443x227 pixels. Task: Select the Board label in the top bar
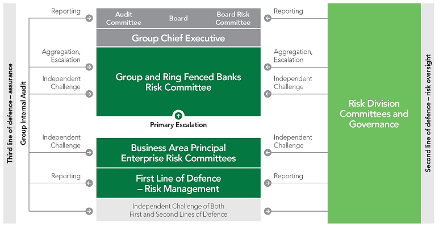click(x=178, y=18)
